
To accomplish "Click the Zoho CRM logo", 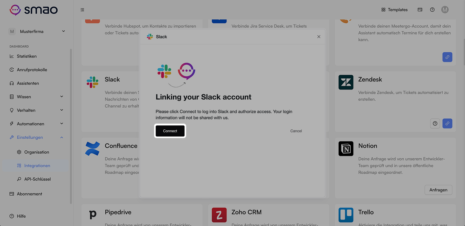I will point(219,215).
